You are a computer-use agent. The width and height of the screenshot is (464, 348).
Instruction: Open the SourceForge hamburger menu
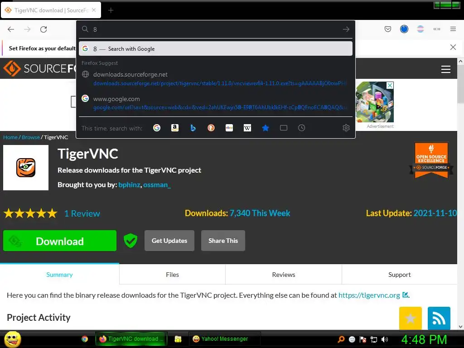(x=446, y=69)
